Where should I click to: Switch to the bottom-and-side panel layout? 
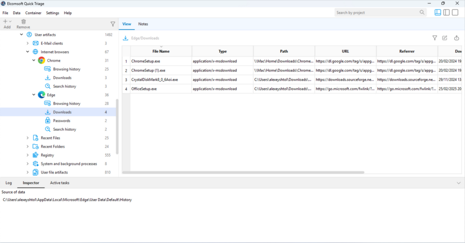tap(438, 13)
